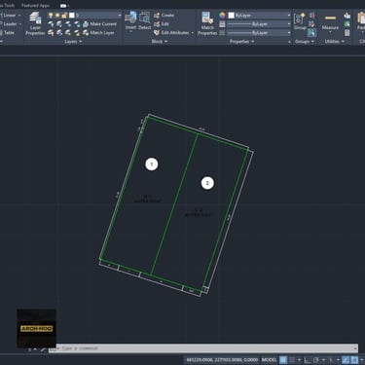Switch to MODEL space in status bar
This screenshot has height=365, width=365.
point(269,360)
